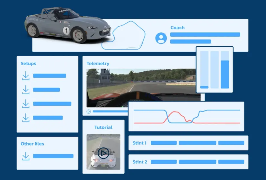Select the Stint 1 label
This screenshot has width=266, height=180.
[x=139, y=143]
